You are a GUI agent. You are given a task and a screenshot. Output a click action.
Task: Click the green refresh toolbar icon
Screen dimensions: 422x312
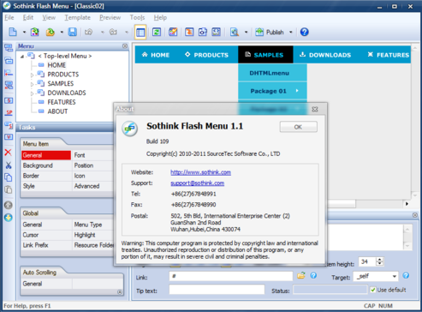click(x=157, y=32)
